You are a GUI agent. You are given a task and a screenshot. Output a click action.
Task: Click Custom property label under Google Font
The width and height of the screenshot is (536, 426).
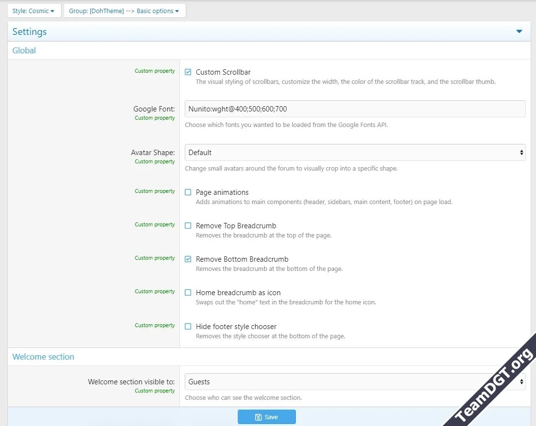point(155,118)
